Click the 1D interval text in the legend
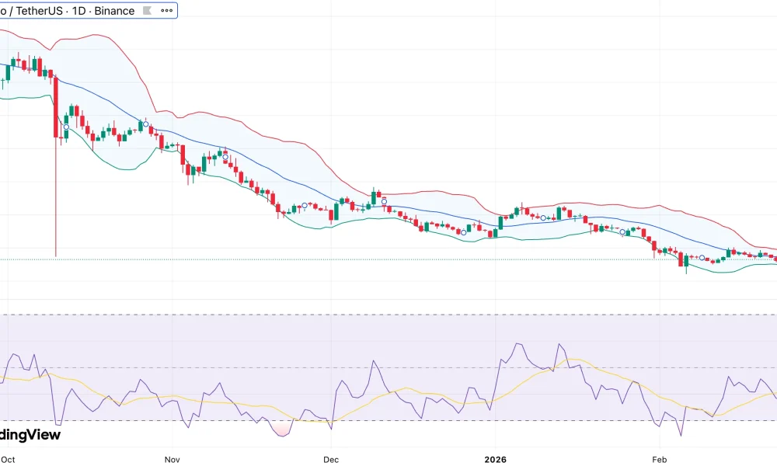The height and width of the screenshot is (466, 777). click(x=78, y=10)
